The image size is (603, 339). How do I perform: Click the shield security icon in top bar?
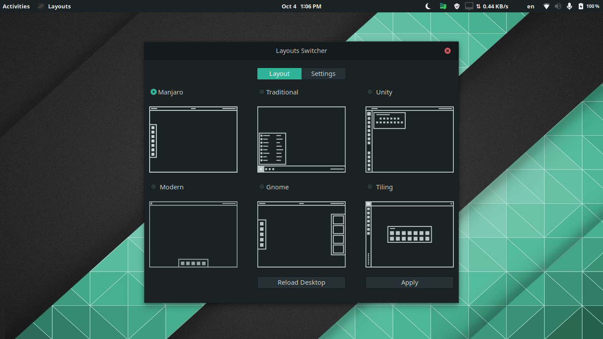457,6
